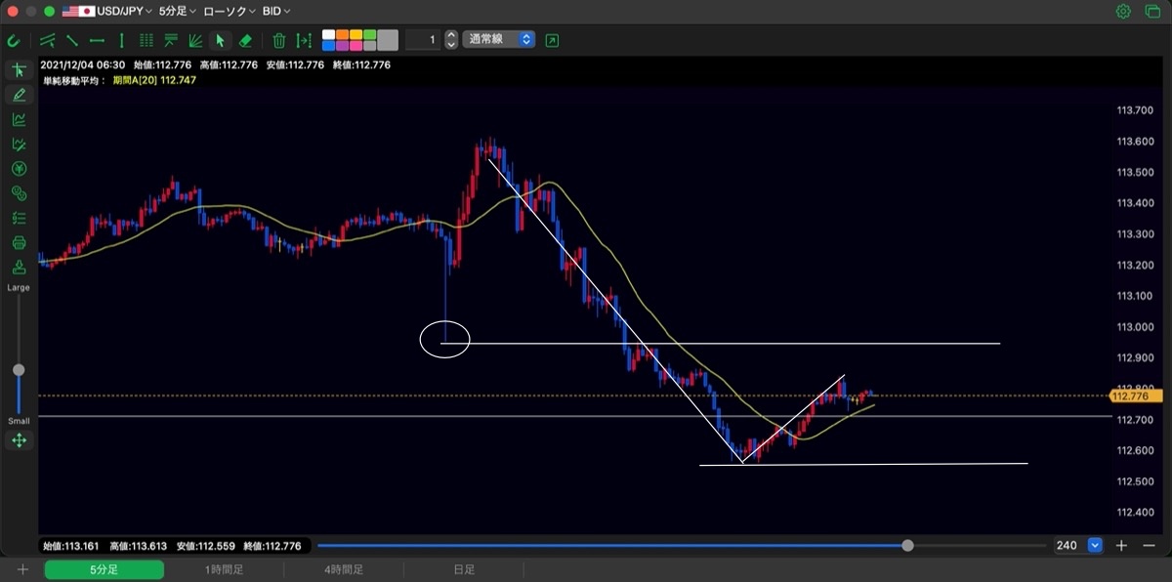Open the 5分足 timeframe dropdown in title bar
This screenshot has width=1172, height=582.
coord(178,12)
